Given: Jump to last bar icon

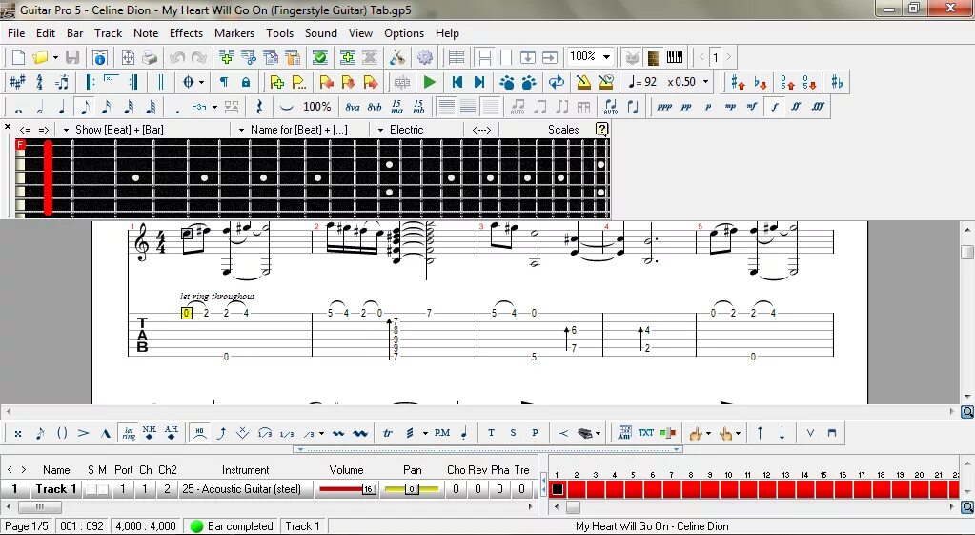Looking at the screenshot, I should coord(478,82).
